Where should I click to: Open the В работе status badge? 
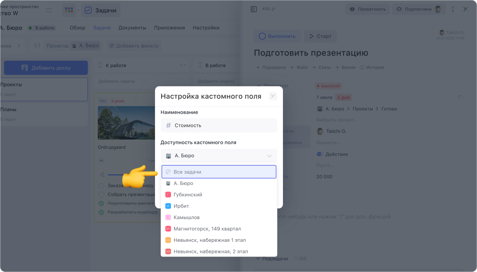(41, 28)
